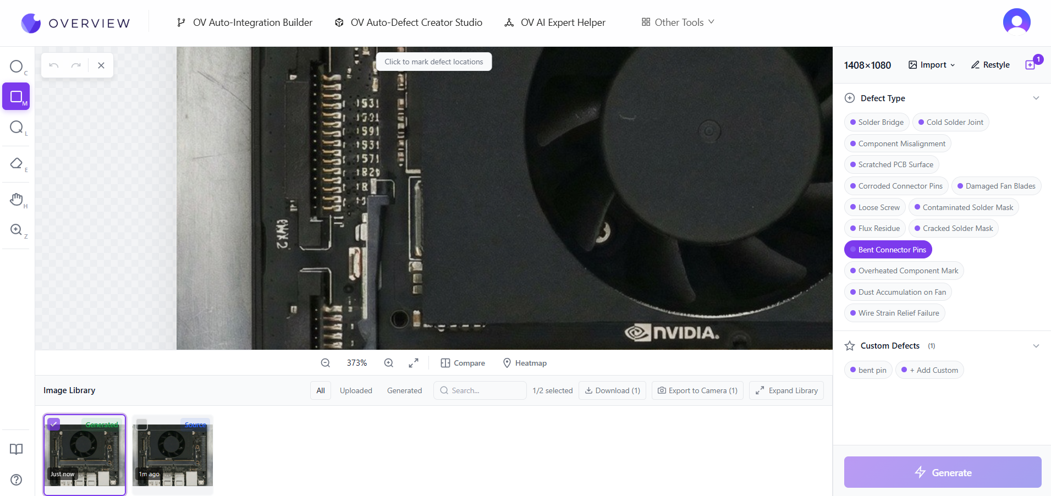The image size is (1051, 496).
Task: Collapse the Defect Type section
Action: 1036,98
